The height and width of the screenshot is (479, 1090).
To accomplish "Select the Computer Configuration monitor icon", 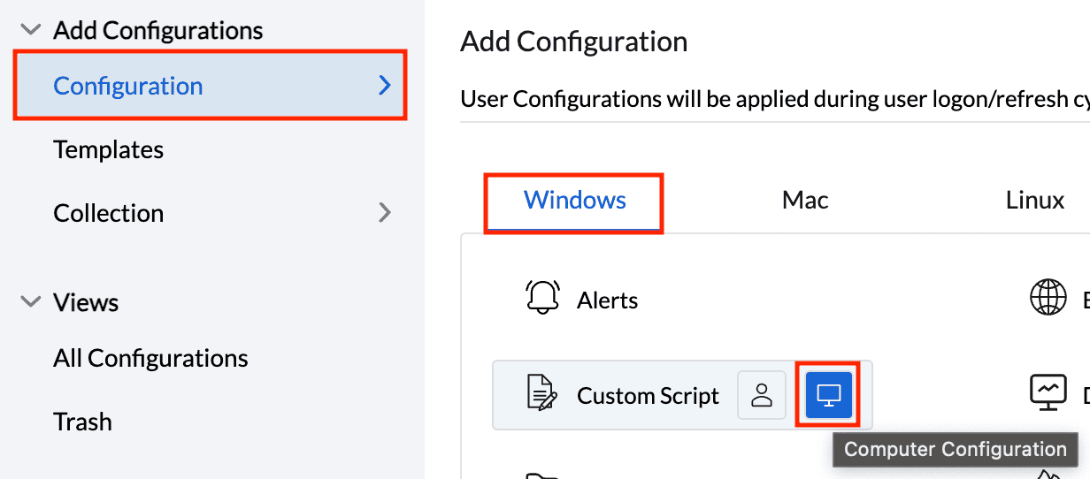I will 828,394.
